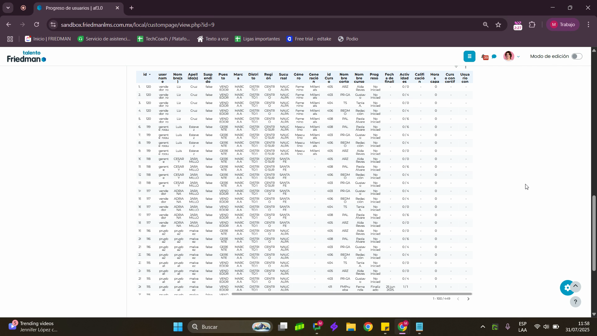The width and height of the screenshot is (597, 336).
Task: Open TechCoach bookmark
Action: point(164,39)
